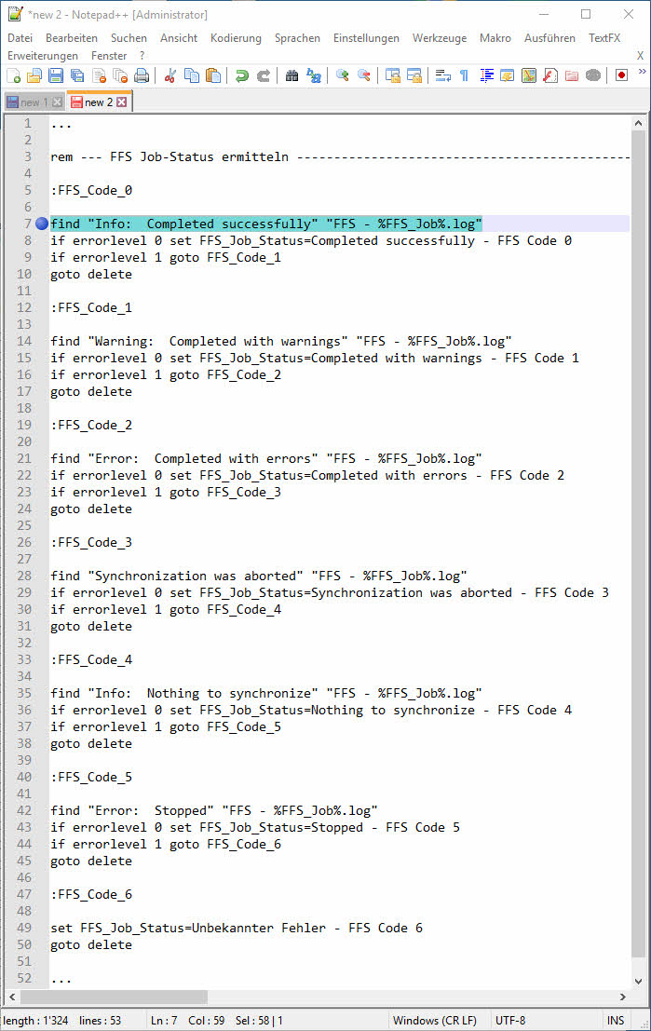Open the question mark help menu
Viewport: 651px width, 1031px height.
tap(142, 56)
